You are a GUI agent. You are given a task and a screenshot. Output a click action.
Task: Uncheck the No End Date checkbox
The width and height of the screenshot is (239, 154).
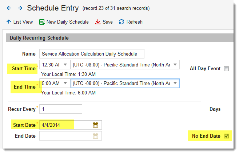(x=226, y=136)
